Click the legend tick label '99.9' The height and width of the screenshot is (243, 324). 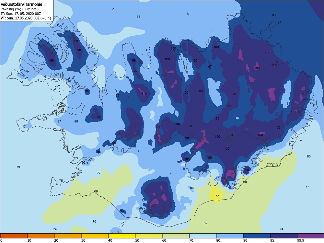(x=301, y=240)
